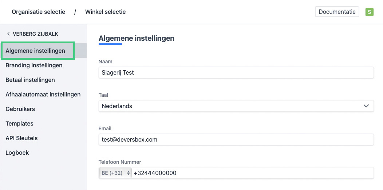The width and height of the screenshot is (383, 190).
Task: Go to Winkel selectie breadcrumb
Action: (105, 12)
